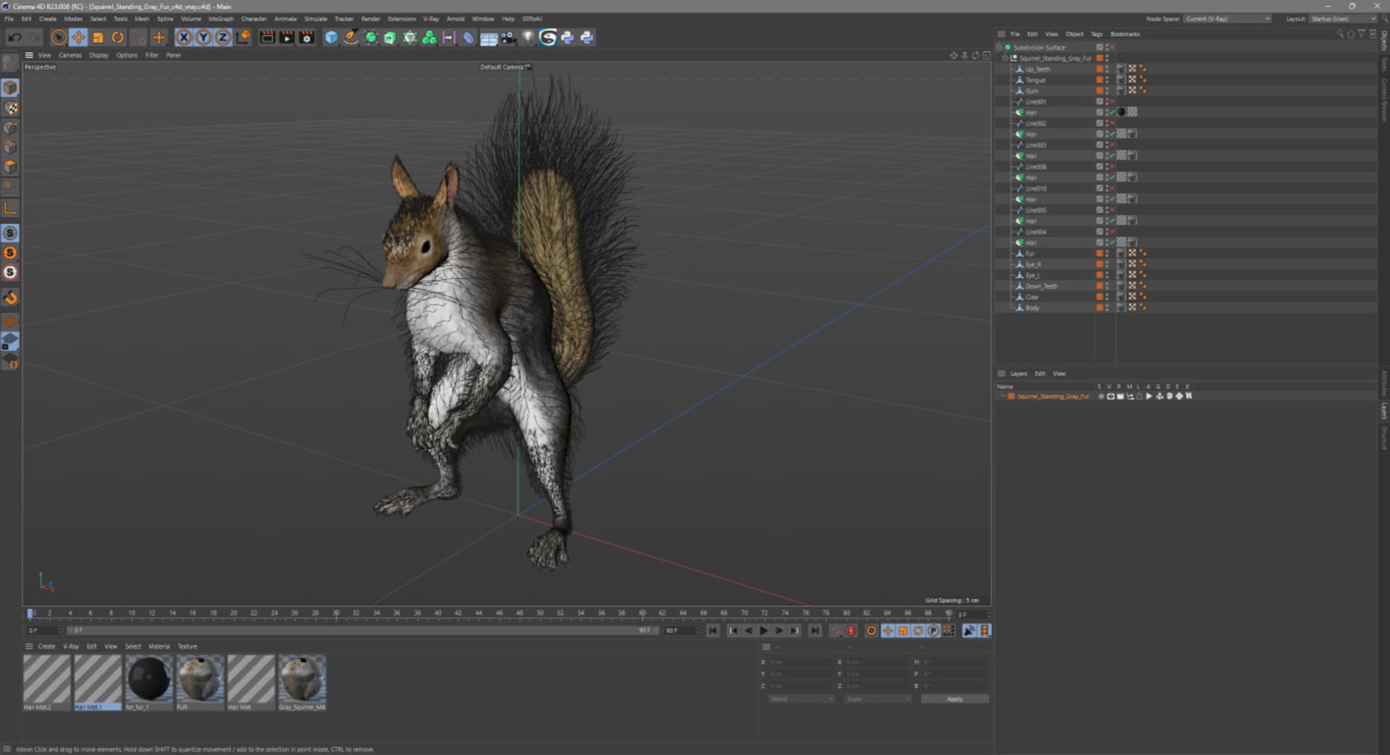Select the black for_fur_1 material thumbnail

coord(148,683)
